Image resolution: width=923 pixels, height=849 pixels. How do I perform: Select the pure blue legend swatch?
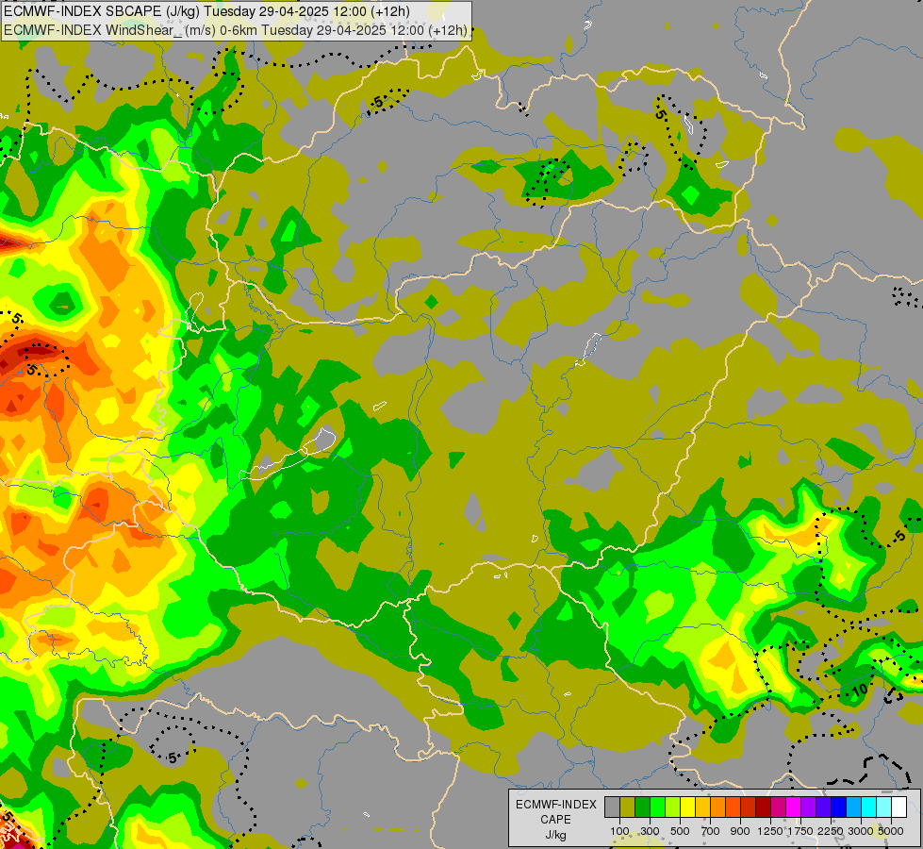(x=839, y=807)
